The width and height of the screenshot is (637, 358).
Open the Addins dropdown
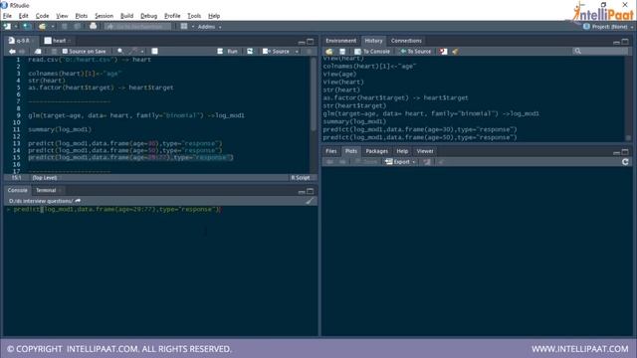pos(210,27)
